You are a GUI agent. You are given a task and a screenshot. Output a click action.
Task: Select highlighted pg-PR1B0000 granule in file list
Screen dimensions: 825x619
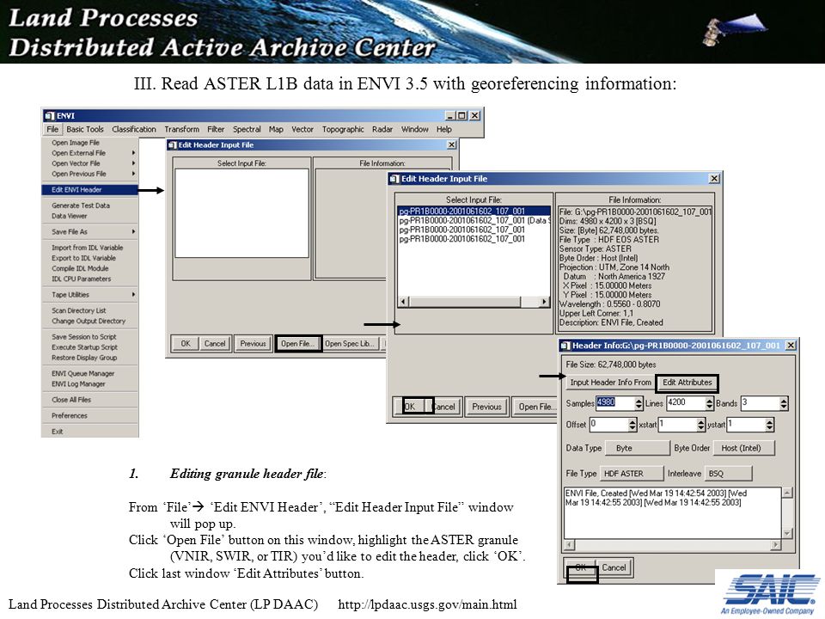(474, 211)
